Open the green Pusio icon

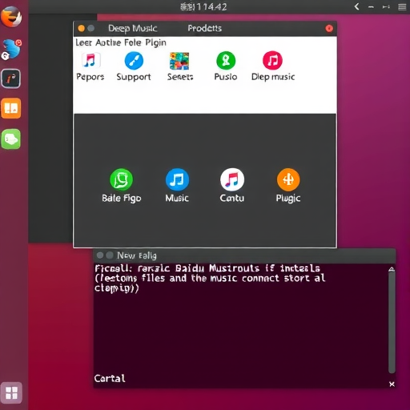(226, 60)
